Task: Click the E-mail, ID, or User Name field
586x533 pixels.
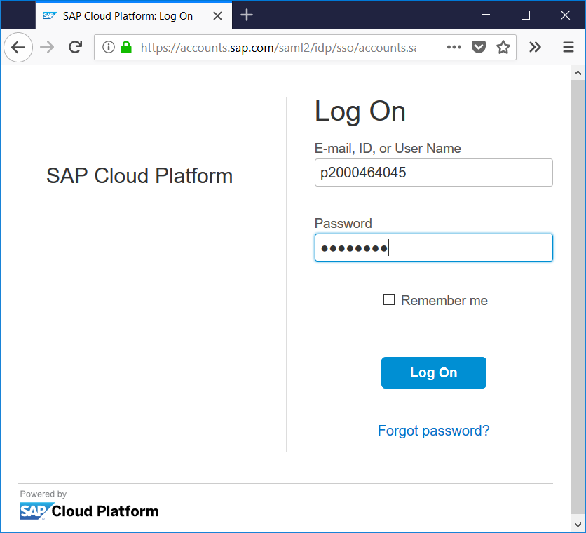Action: [433, 173]
